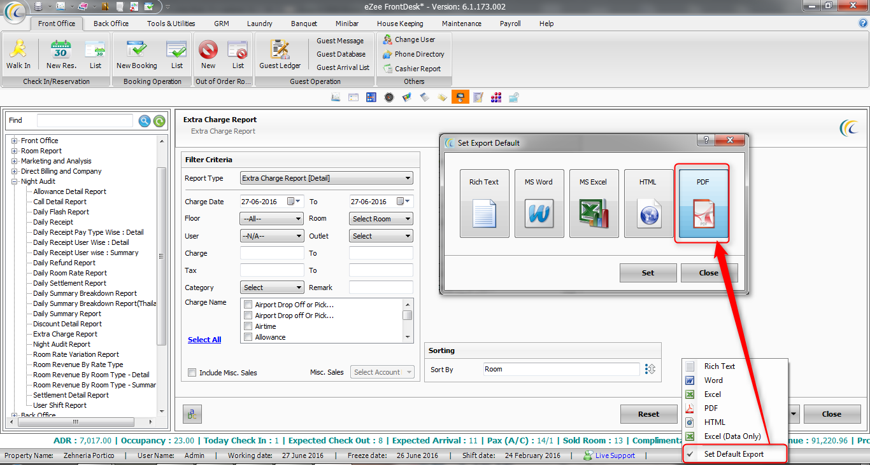Click the Select All link

pos(204,340)
